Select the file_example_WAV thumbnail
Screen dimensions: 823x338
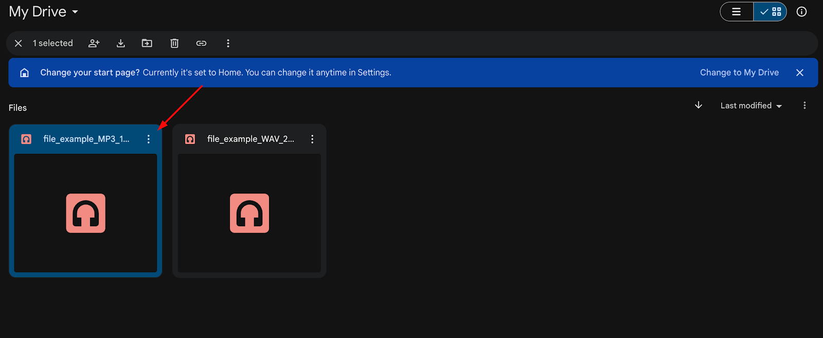pos(249,213)
